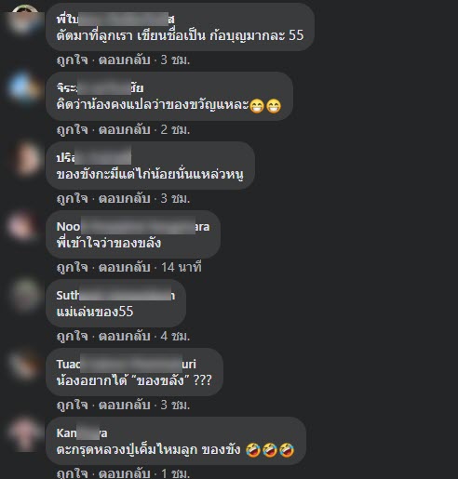Click avatar beside ไก่น้อย comment

pyautogui.click(x=25, y=159)
